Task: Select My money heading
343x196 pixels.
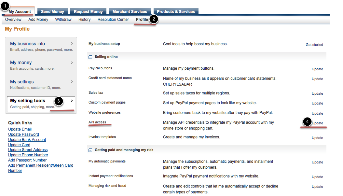Action: 21,63
